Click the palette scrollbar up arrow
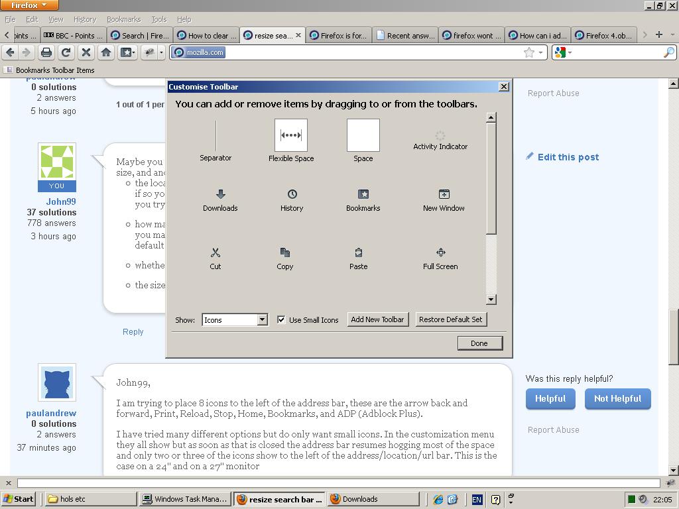The width and height of the screenshot is (679, 509). point(491,117)
